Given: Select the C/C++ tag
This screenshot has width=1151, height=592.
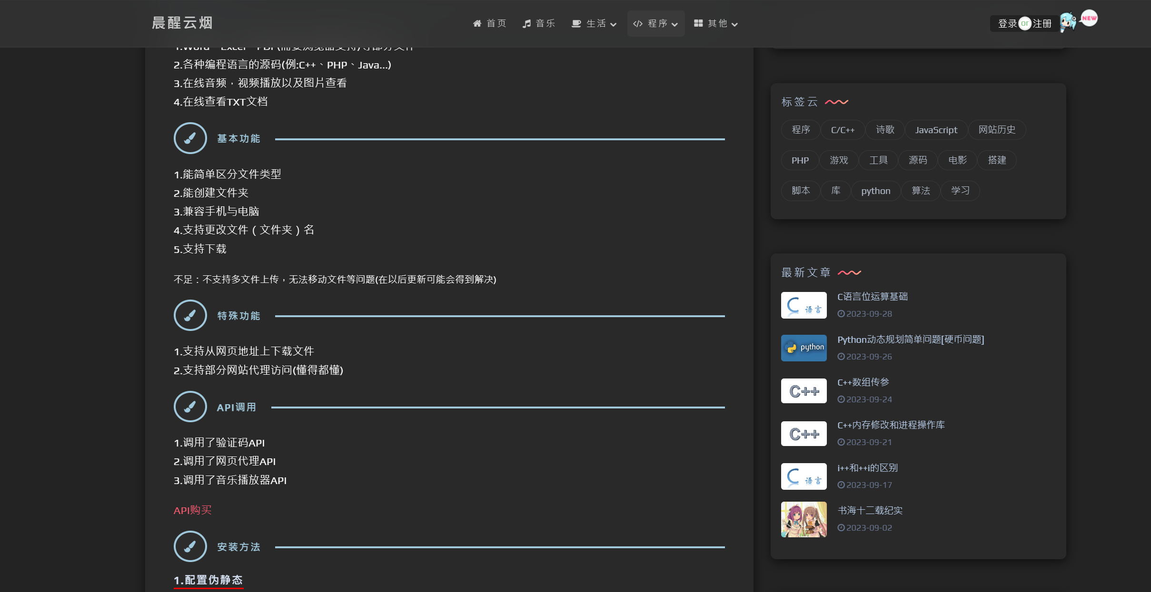Looking at the screenshot, I should tap(843, 130).
